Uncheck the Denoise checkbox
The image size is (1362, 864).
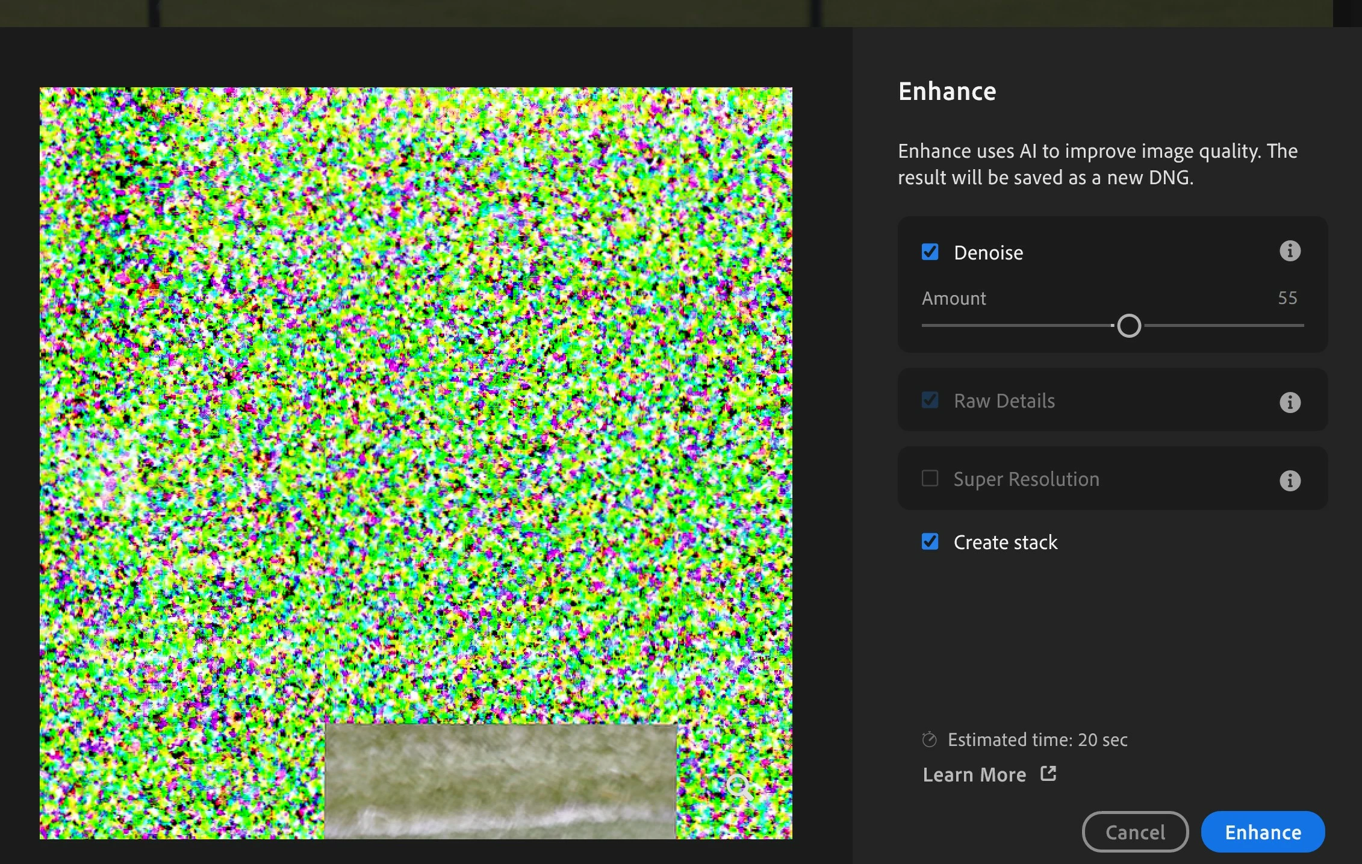point(930,252)
